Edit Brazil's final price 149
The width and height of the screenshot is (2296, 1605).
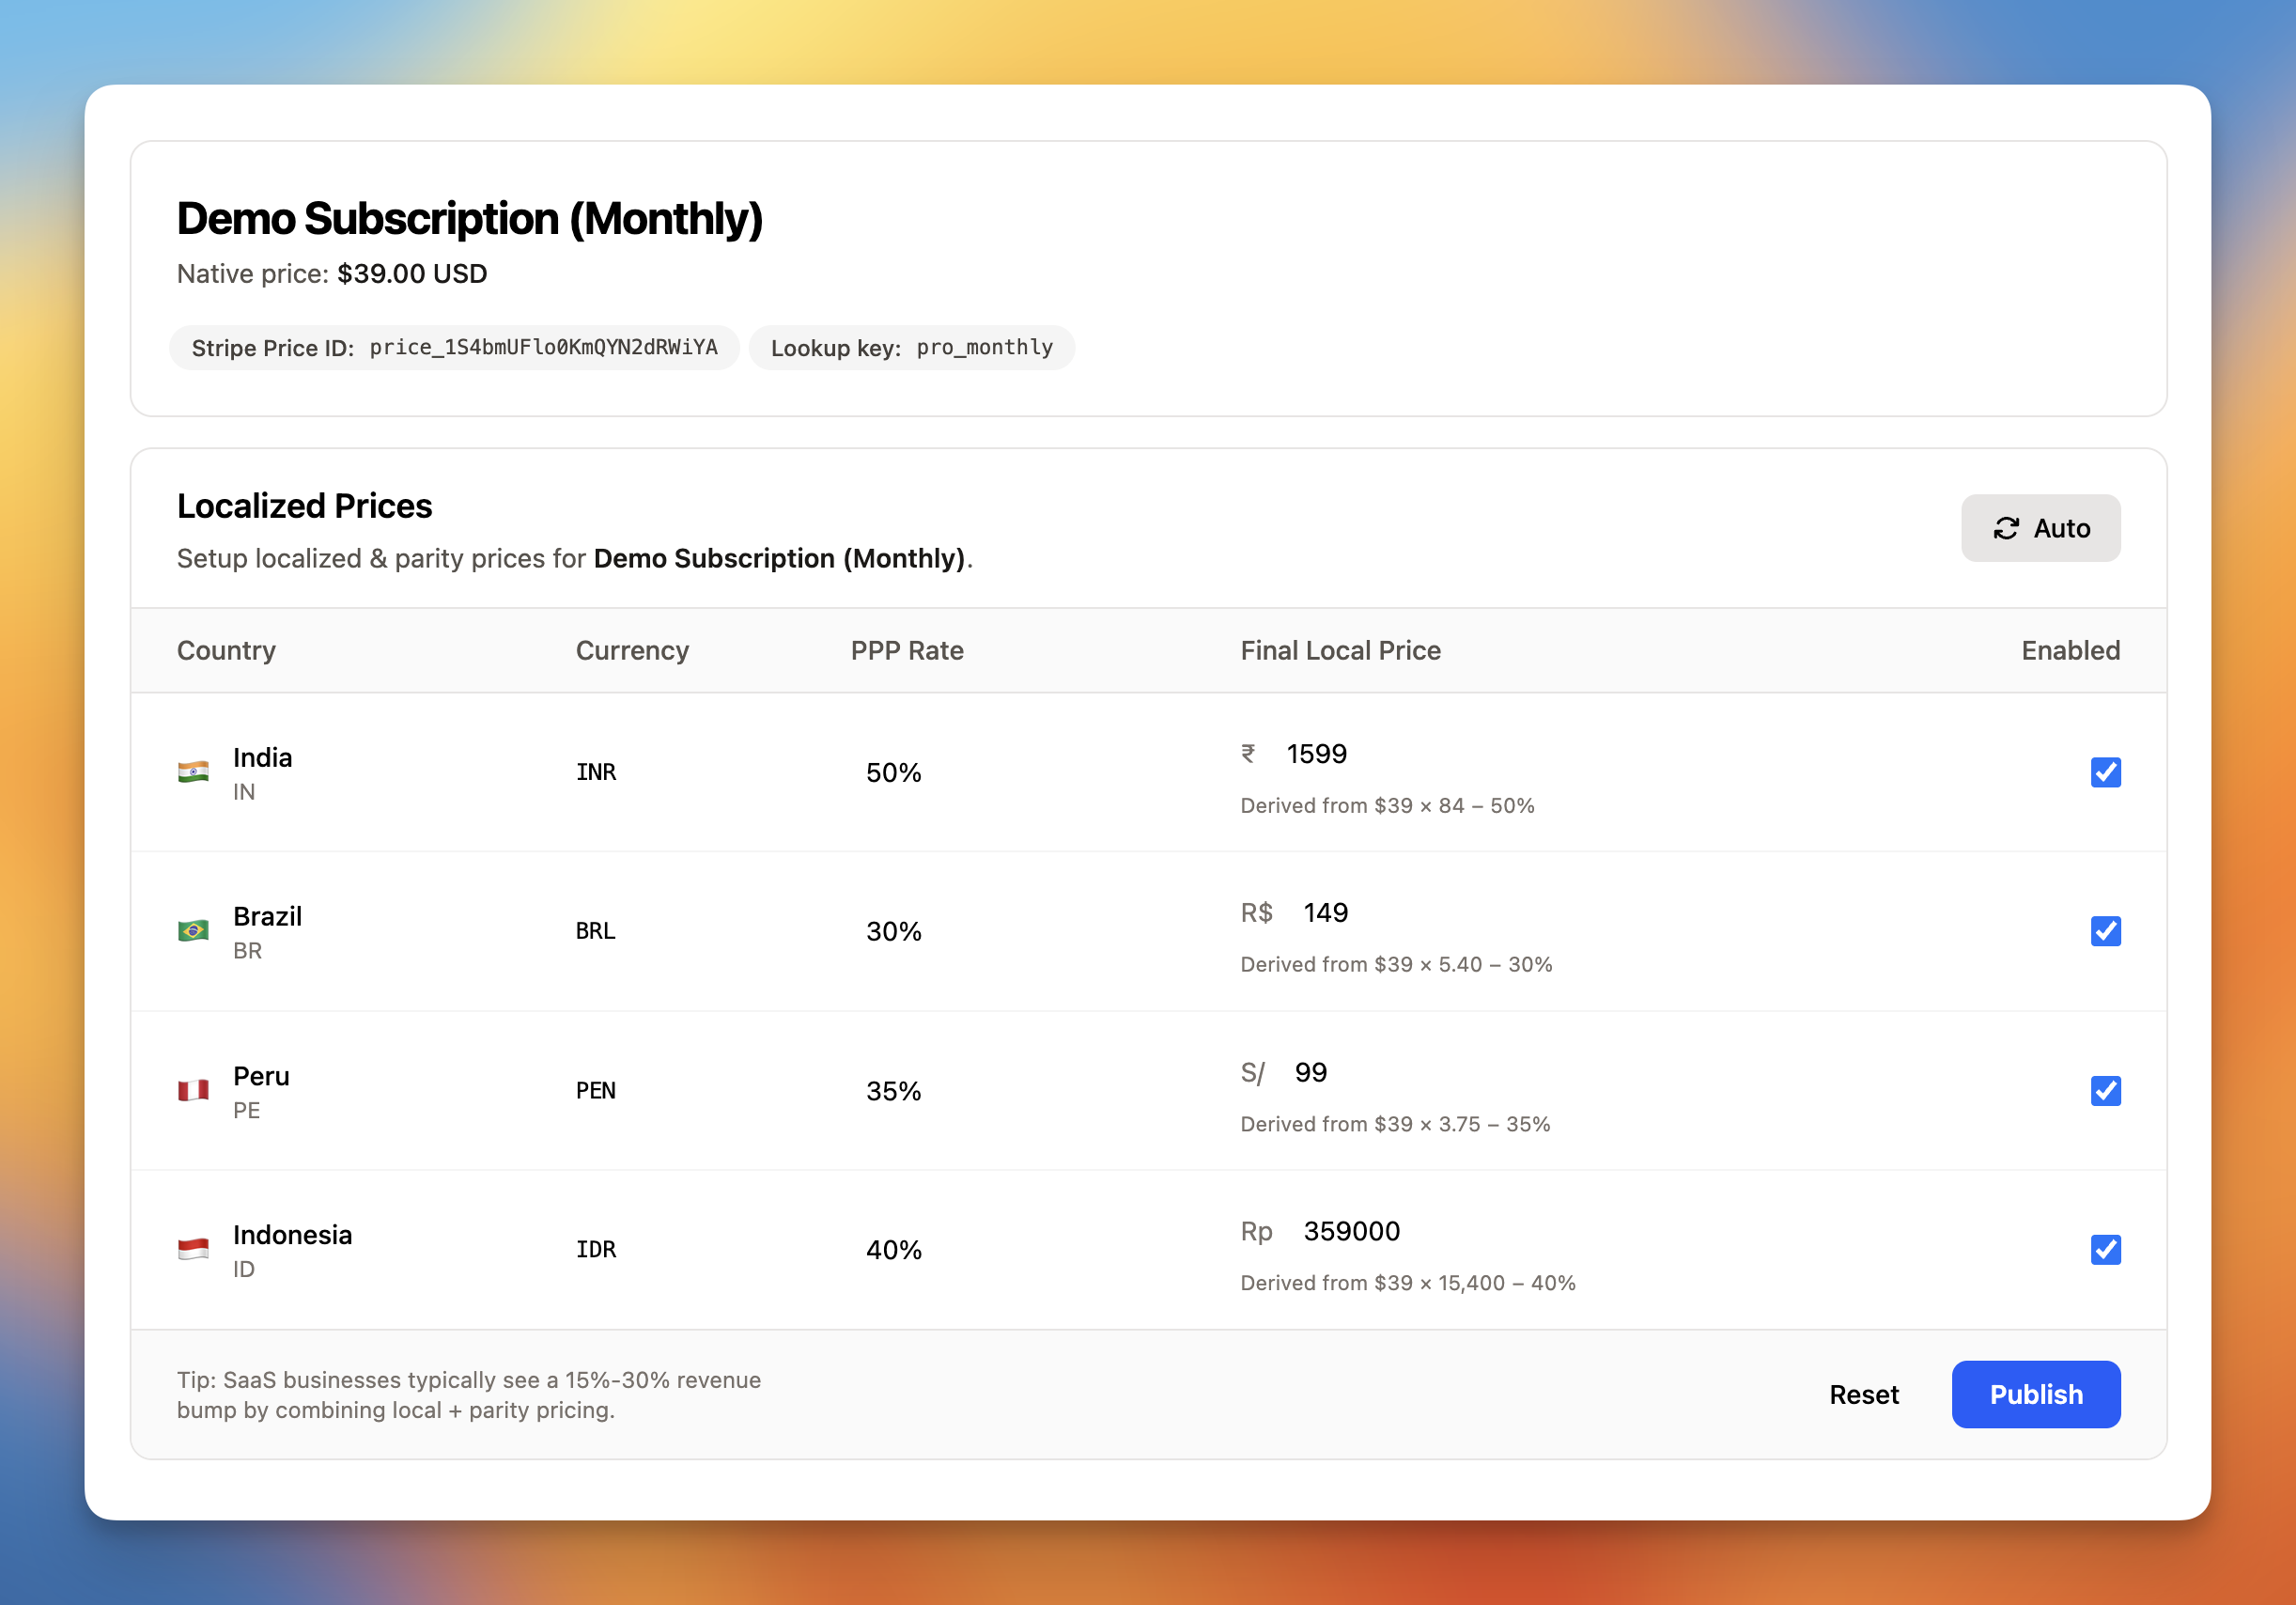pos(1325,913)
